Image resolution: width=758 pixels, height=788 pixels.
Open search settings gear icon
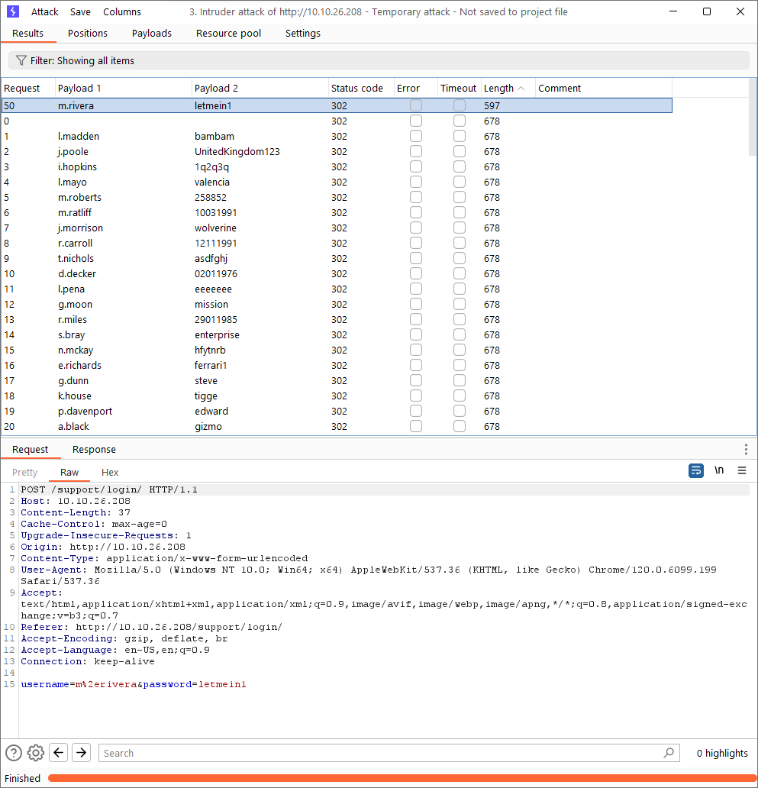pos(36,752)
